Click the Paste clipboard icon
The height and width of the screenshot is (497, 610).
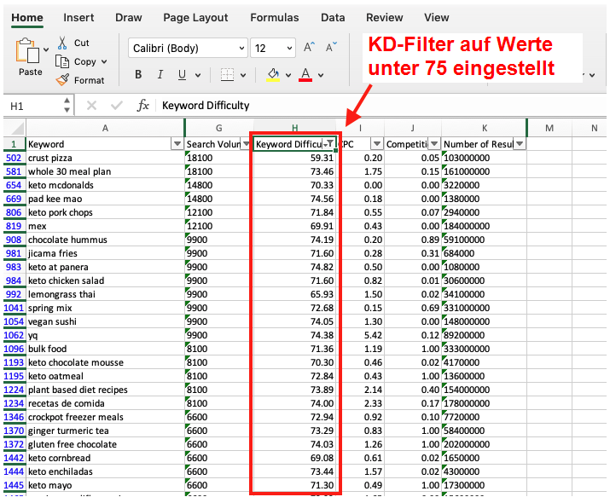coord(27,51)
